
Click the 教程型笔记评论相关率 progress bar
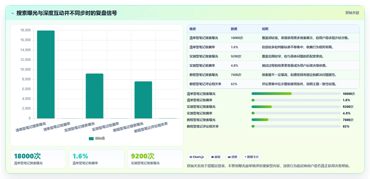point(296,127)
